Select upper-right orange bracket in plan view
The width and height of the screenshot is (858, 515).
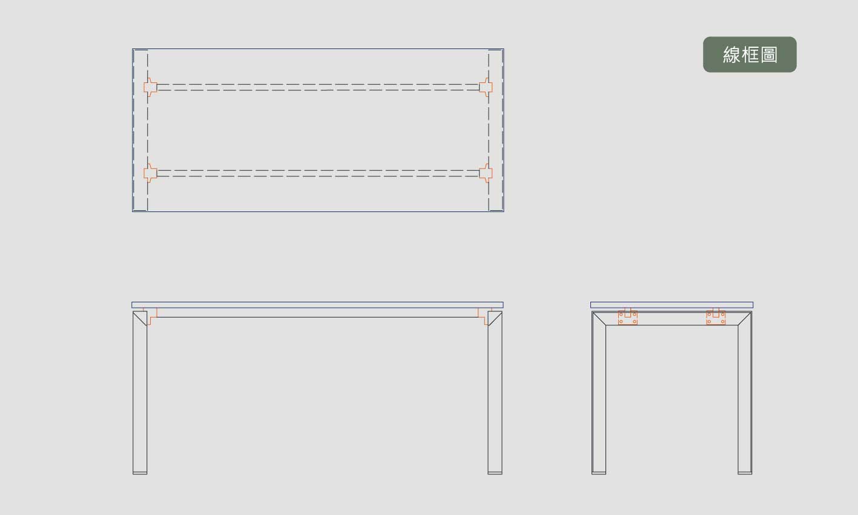(486, 87)
